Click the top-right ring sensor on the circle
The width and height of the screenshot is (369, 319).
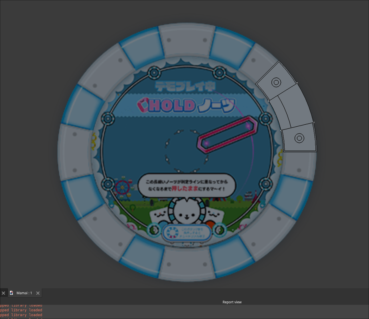[x=219, y=73]
